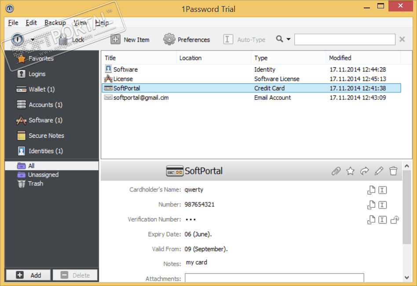Click the 'my card' notes text
417x286 pixels.
[197, 262]
